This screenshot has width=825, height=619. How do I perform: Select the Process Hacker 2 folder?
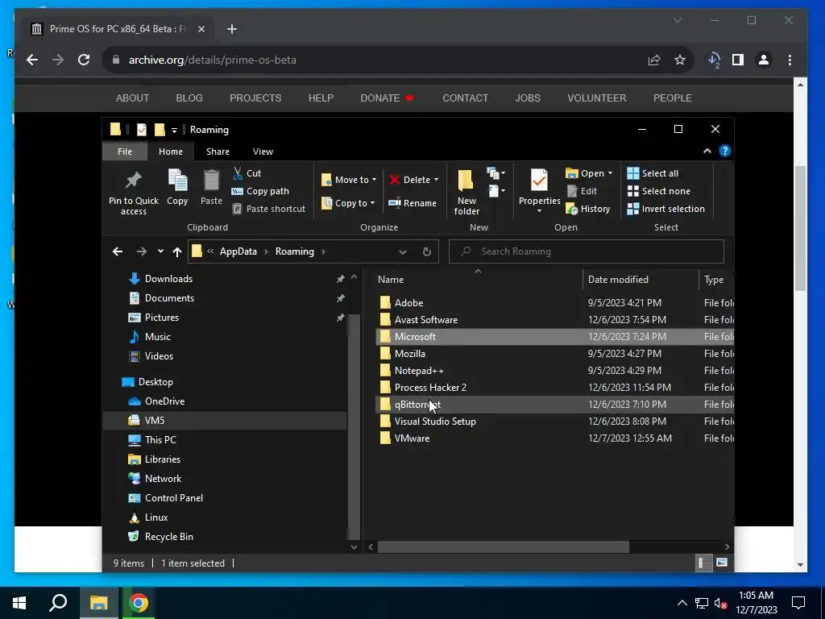coord(430,388)
